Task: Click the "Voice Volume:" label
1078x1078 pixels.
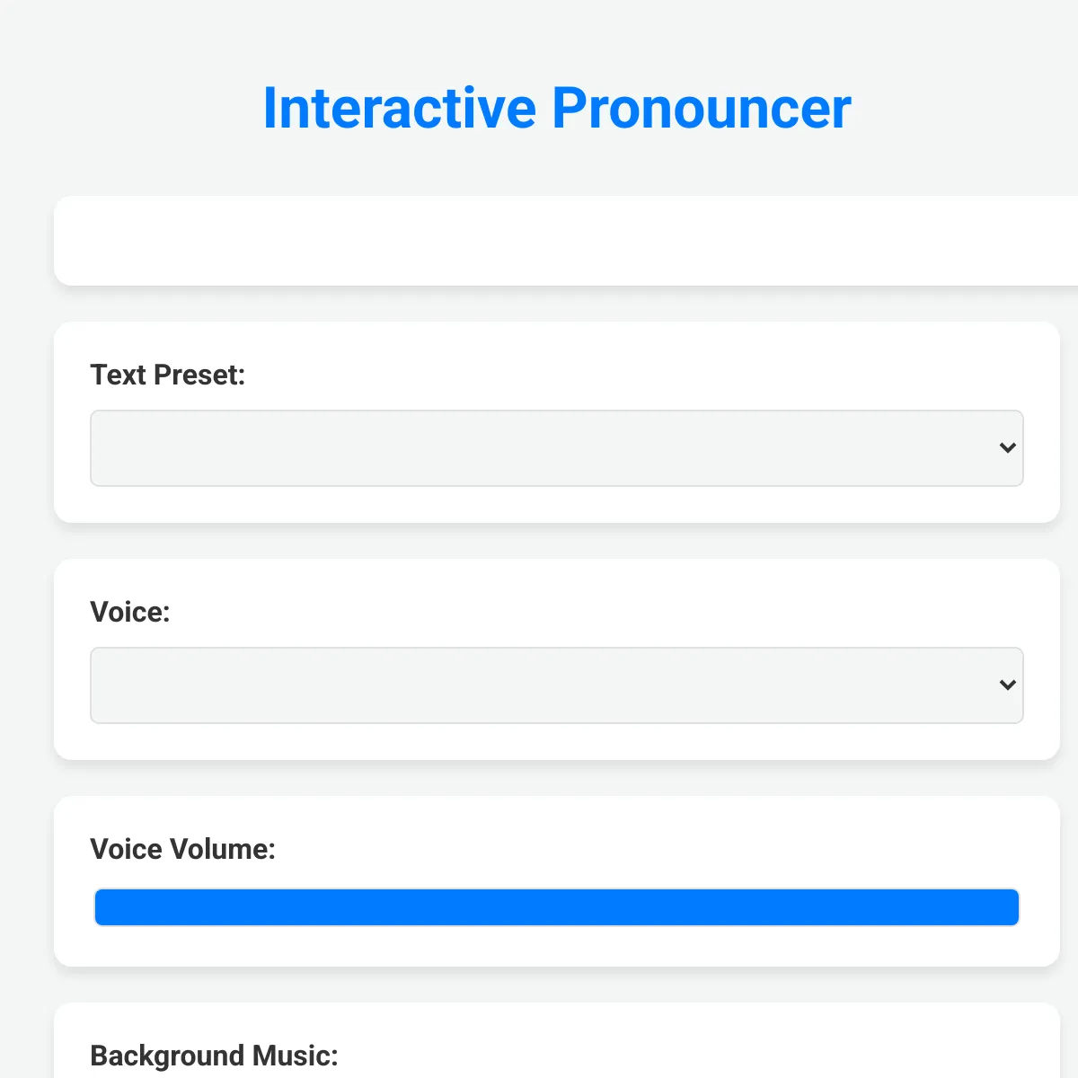Action: pos(183,849)
